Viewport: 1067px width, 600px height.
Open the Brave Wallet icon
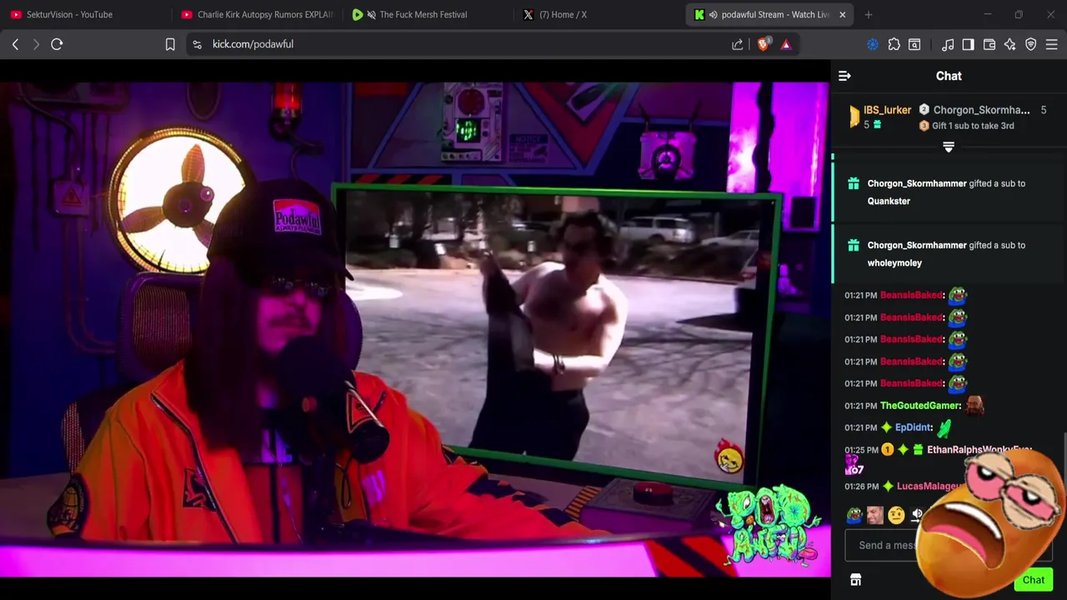(989, 45)
